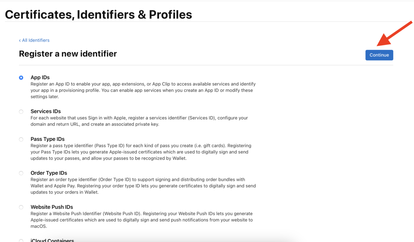Click the back chevron beside All Identifiers
414x242 pixels.
(20, 40)
